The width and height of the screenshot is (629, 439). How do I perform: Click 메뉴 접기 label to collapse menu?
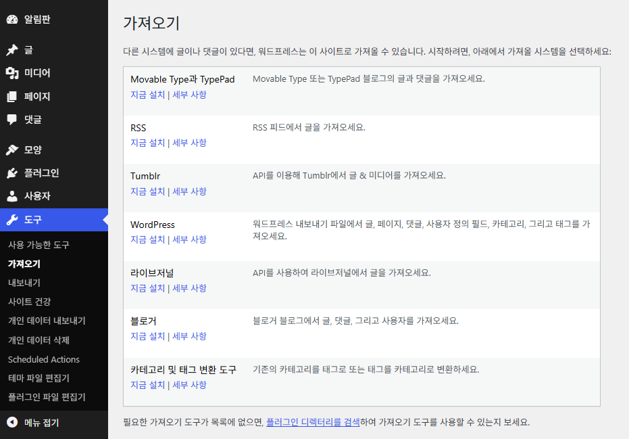42,423
